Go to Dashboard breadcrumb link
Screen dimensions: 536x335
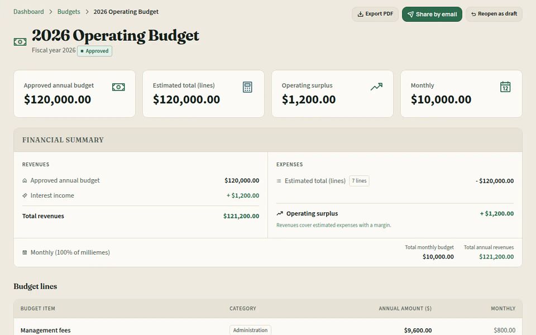(x=28, y=12)
